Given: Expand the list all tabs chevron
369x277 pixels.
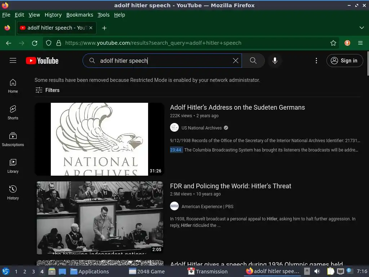Looking at the screenshot, I should (x=362, y=28).
